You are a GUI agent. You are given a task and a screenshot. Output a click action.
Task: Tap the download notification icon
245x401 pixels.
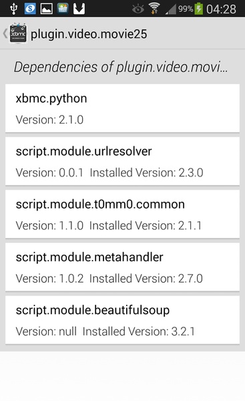[79, 9]
